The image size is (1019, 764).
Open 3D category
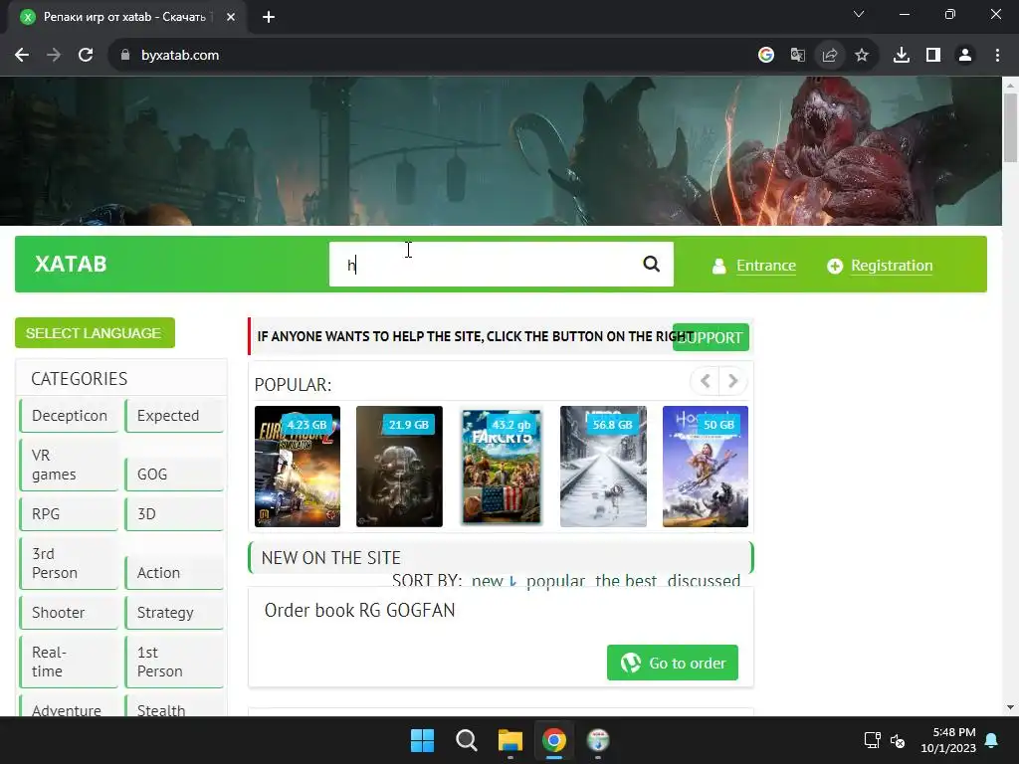click(x=174, y=514)
